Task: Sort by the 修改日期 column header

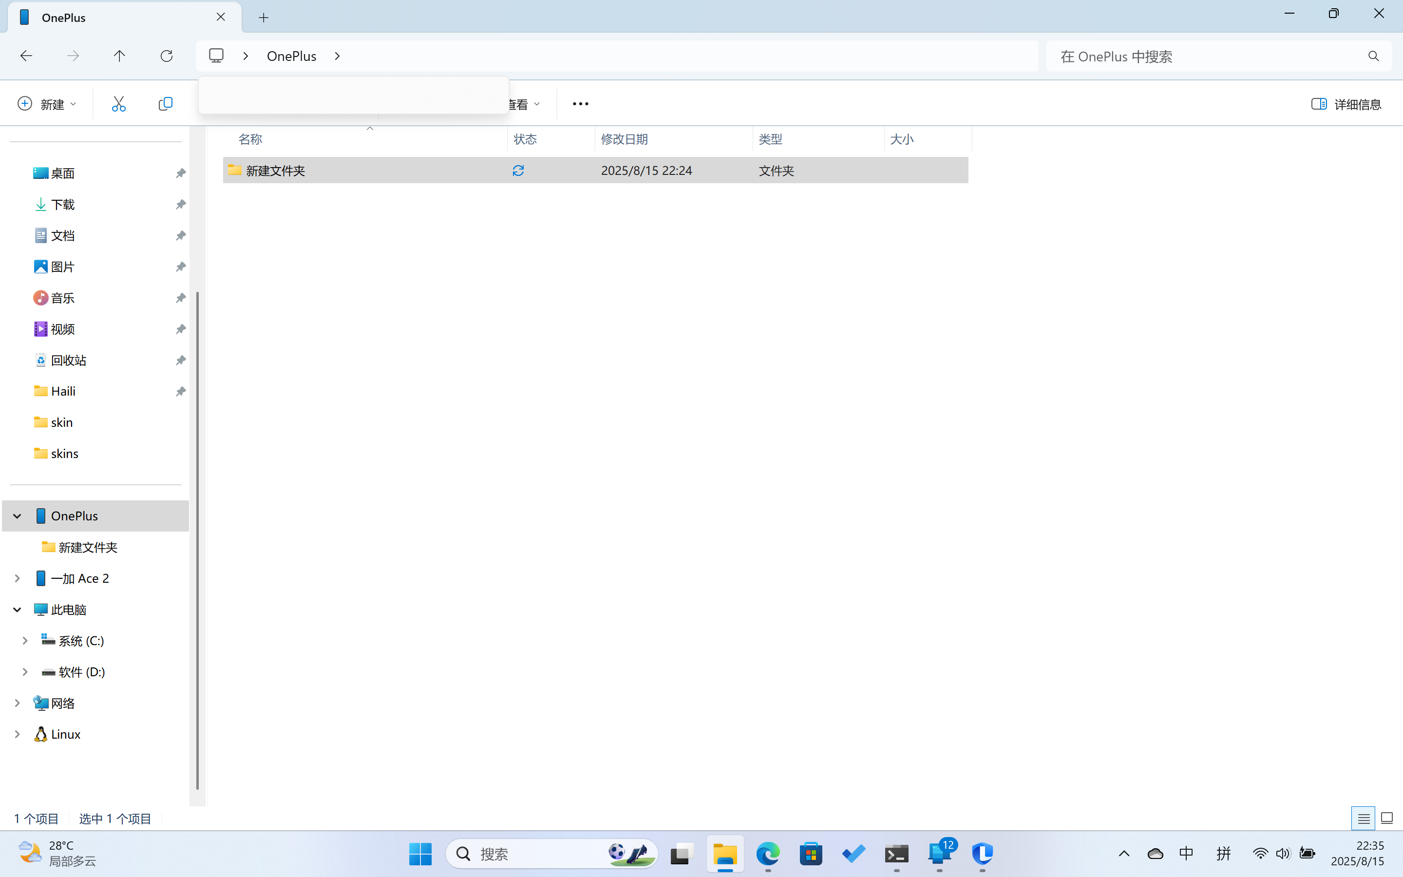Action: coord(625,139)
